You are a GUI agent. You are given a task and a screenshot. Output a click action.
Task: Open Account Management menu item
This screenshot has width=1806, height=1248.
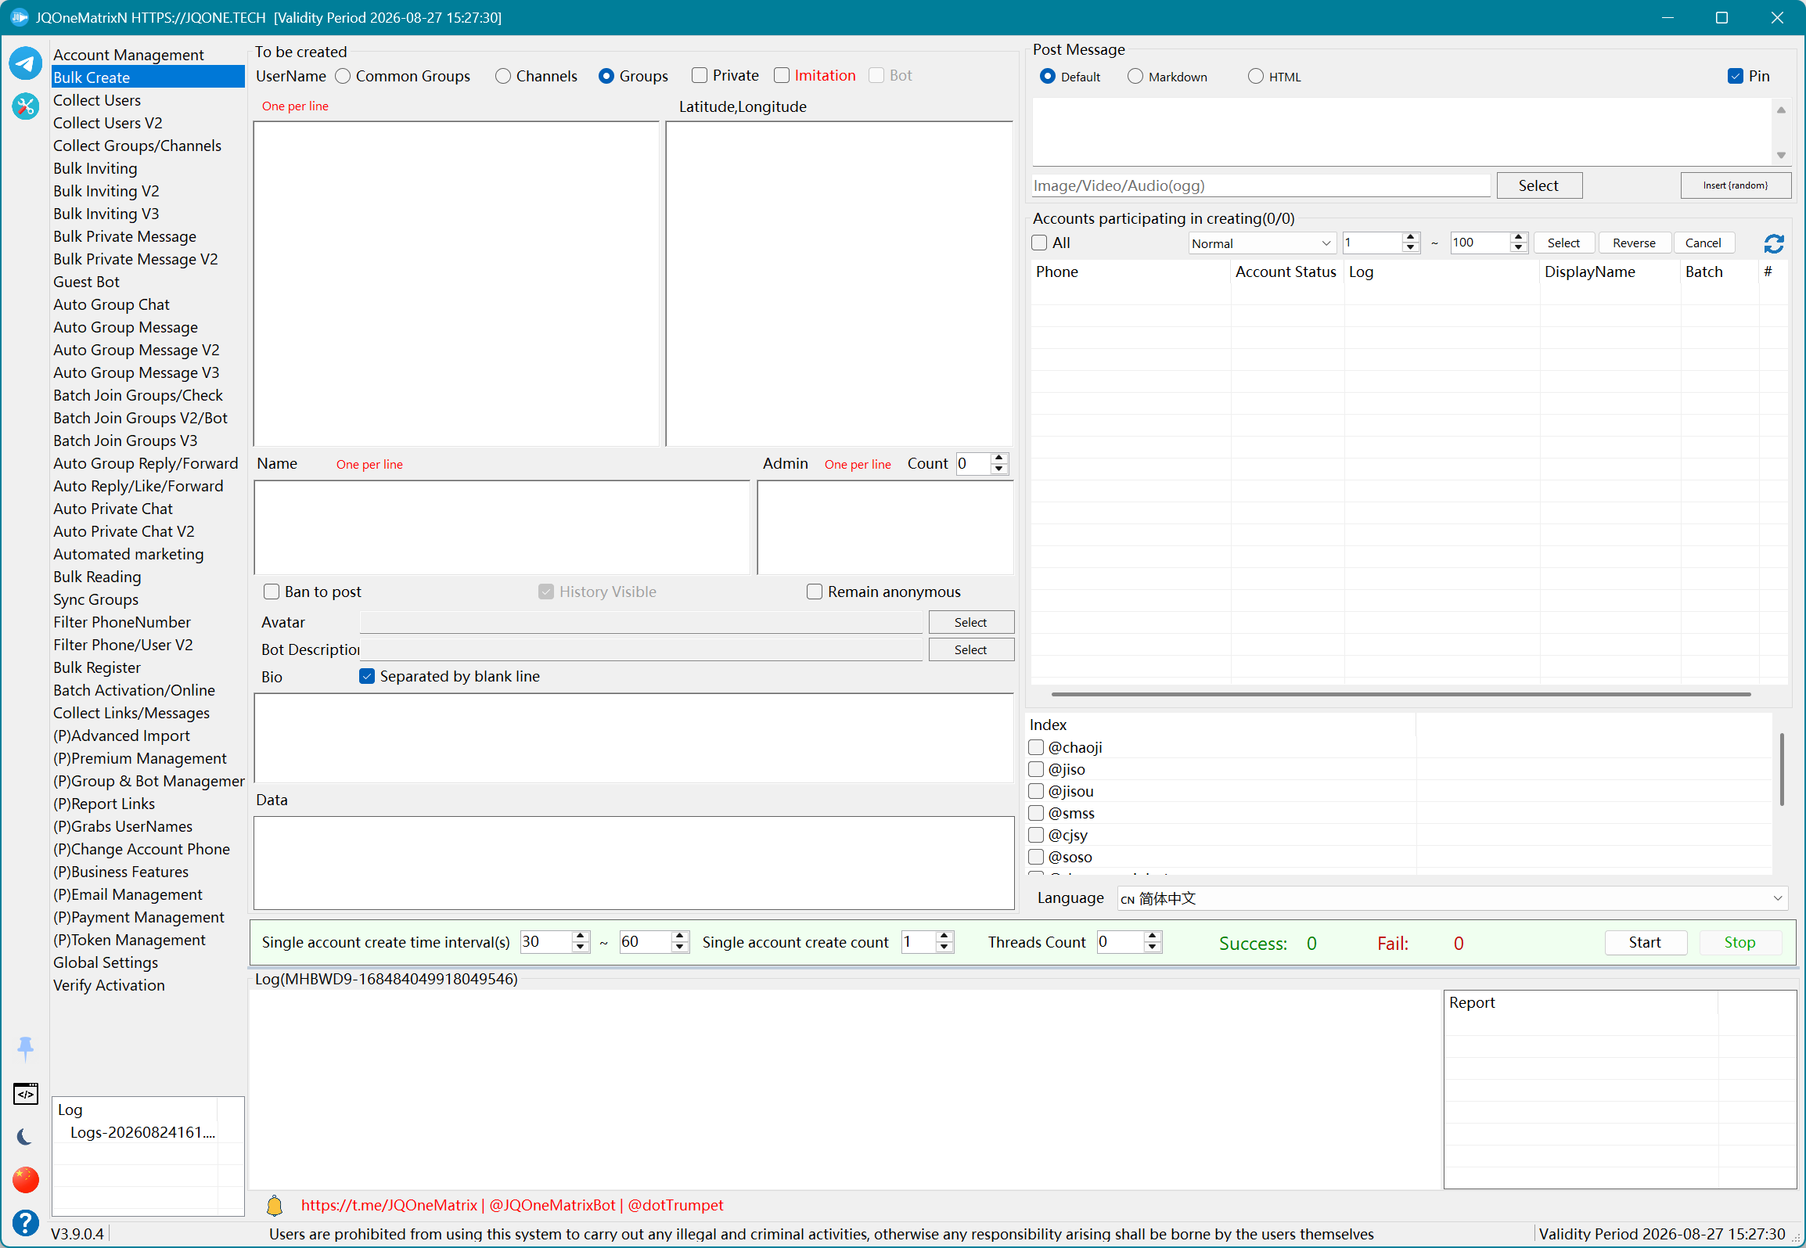[x=128, y=55]
